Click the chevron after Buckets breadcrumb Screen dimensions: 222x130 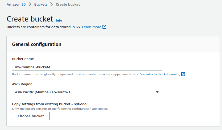tap(51, 4)
